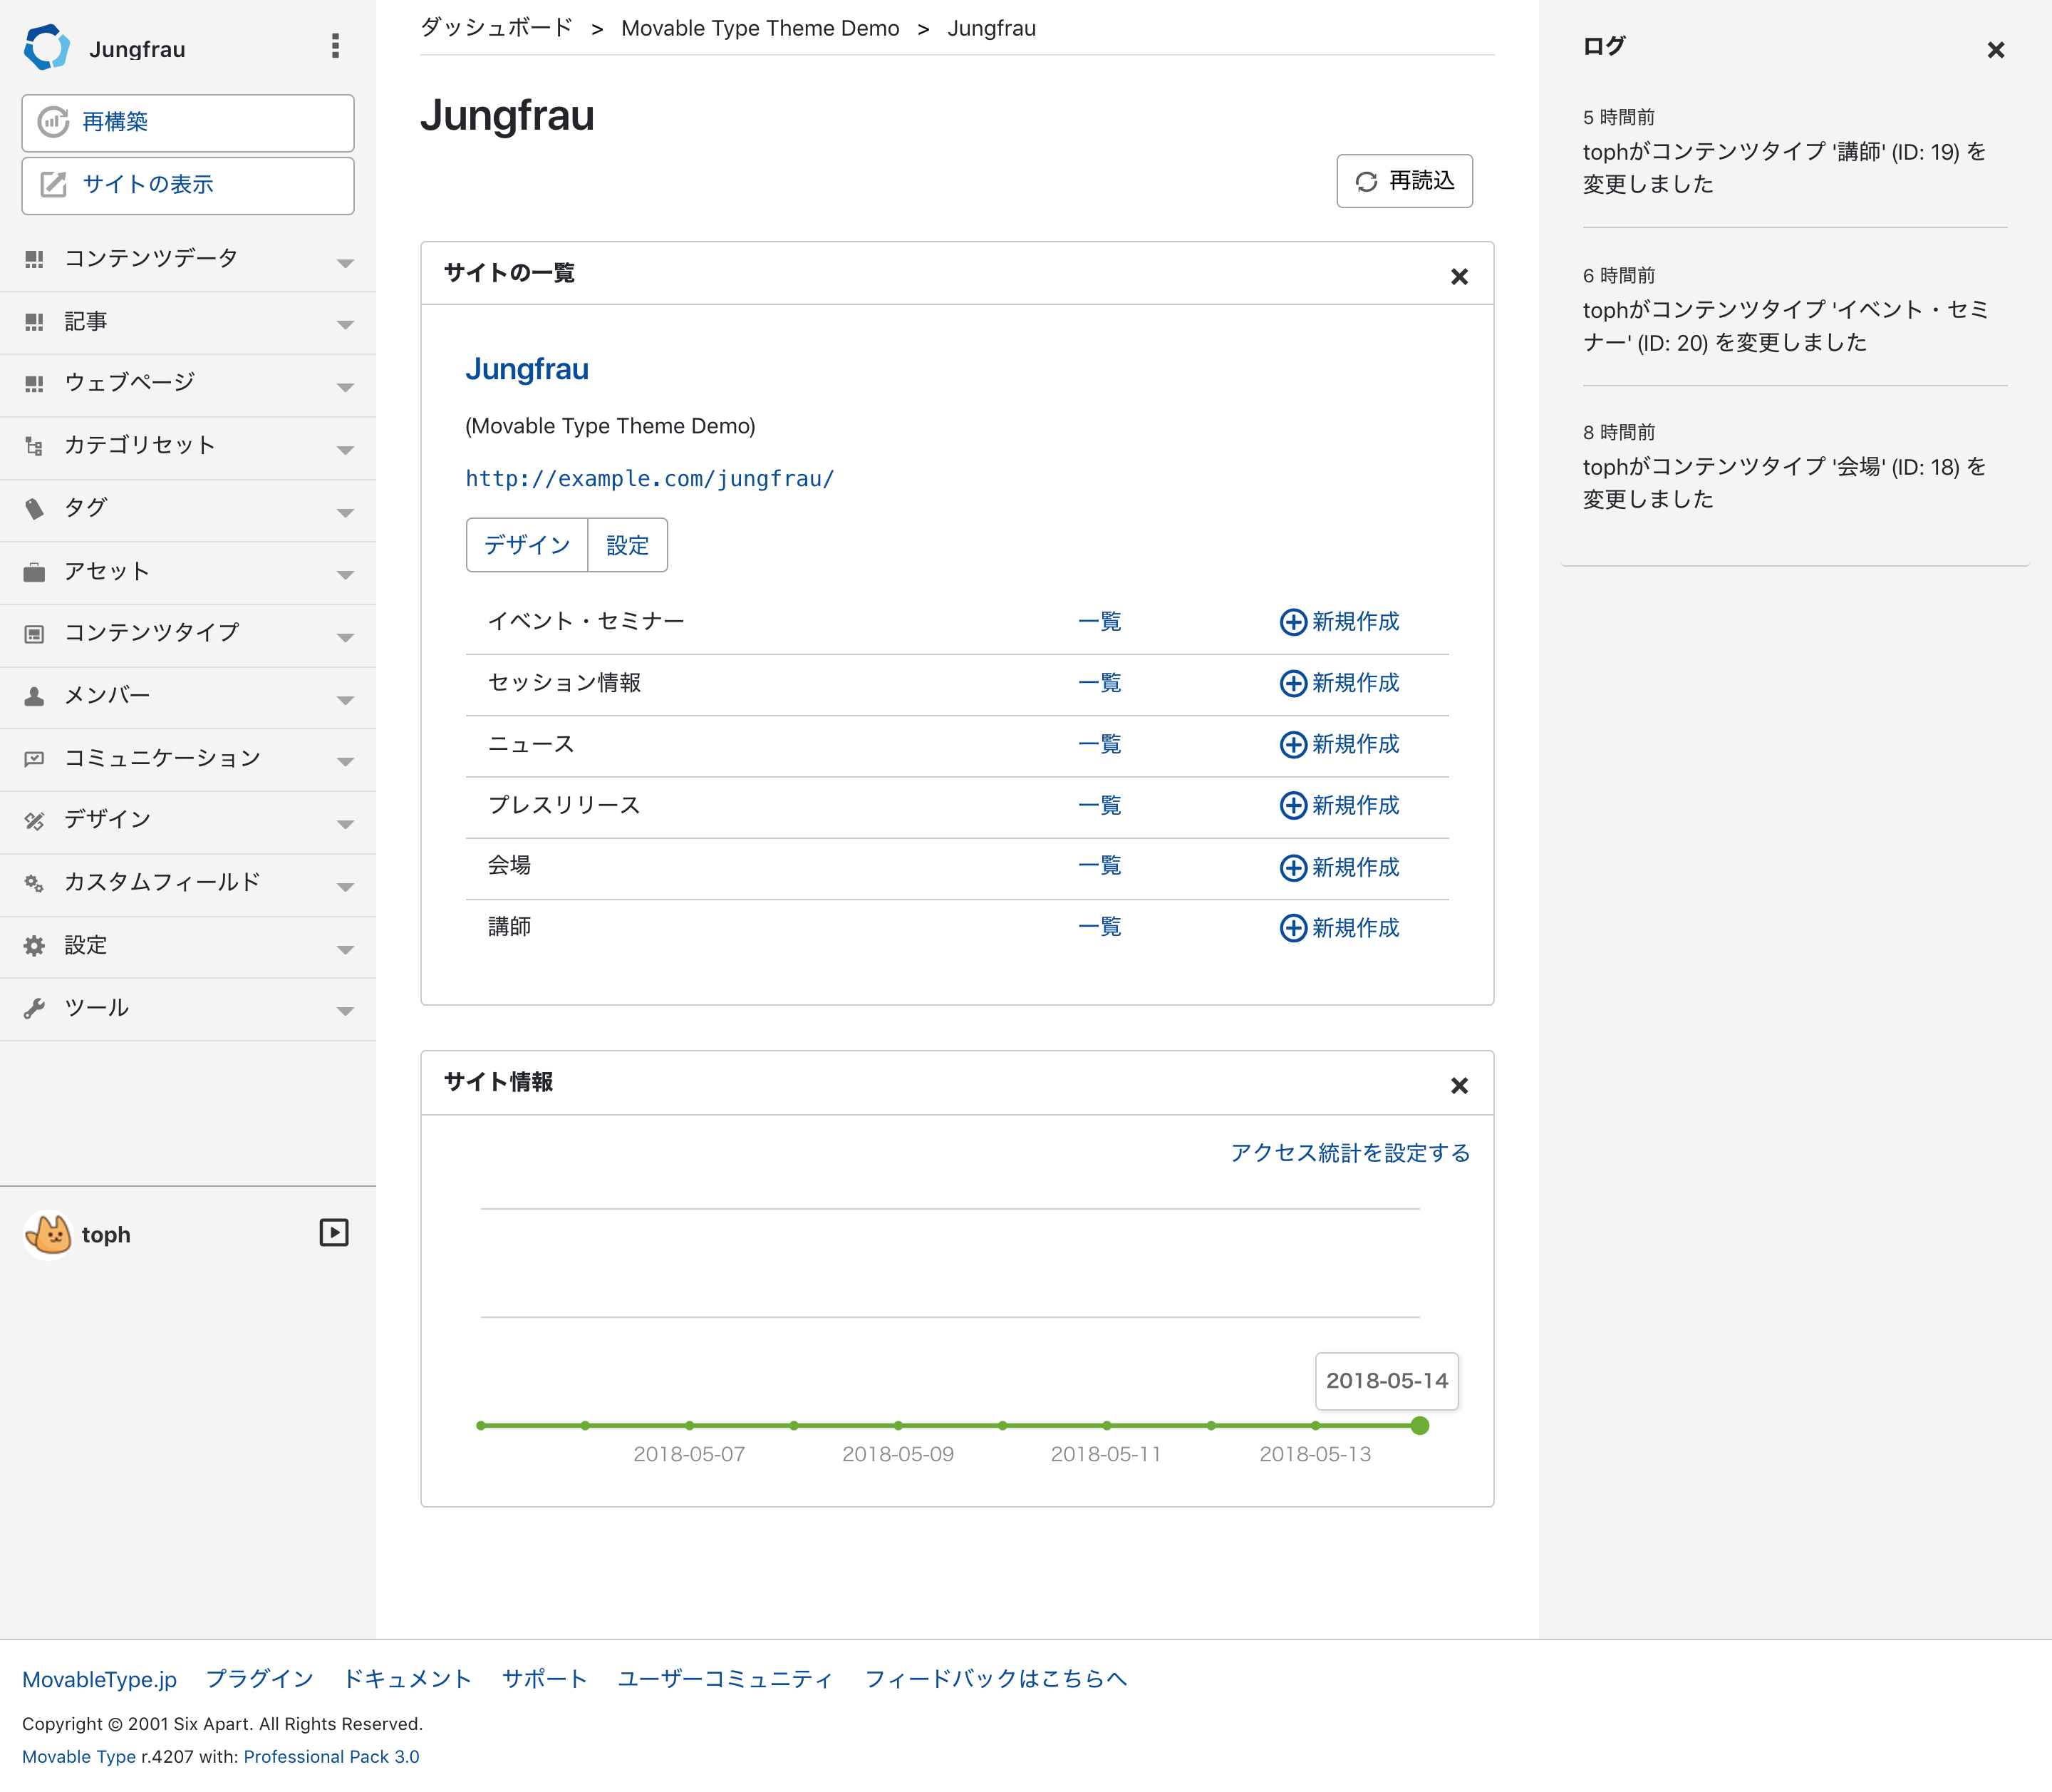Click the plus icon for 講師 新規作成

coord(1292,928)
